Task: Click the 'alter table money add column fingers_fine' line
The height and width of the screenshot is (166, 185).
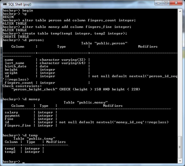Action: click(67, 27)
